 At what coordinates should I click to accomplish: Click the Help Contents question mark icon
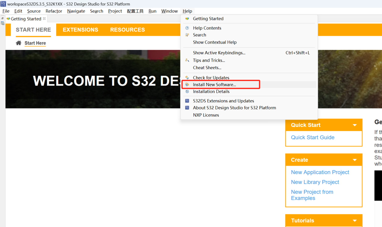[187, 28]
